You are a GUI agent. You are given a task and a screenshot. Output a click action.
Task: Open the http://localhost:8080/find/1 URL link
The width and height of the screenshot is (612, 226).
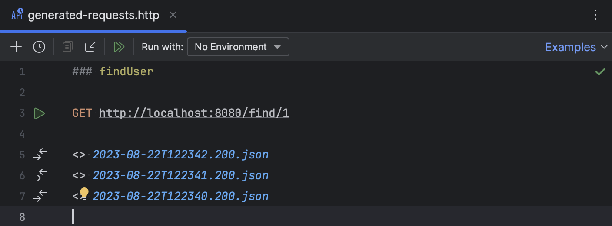click(x=194, y=113)
